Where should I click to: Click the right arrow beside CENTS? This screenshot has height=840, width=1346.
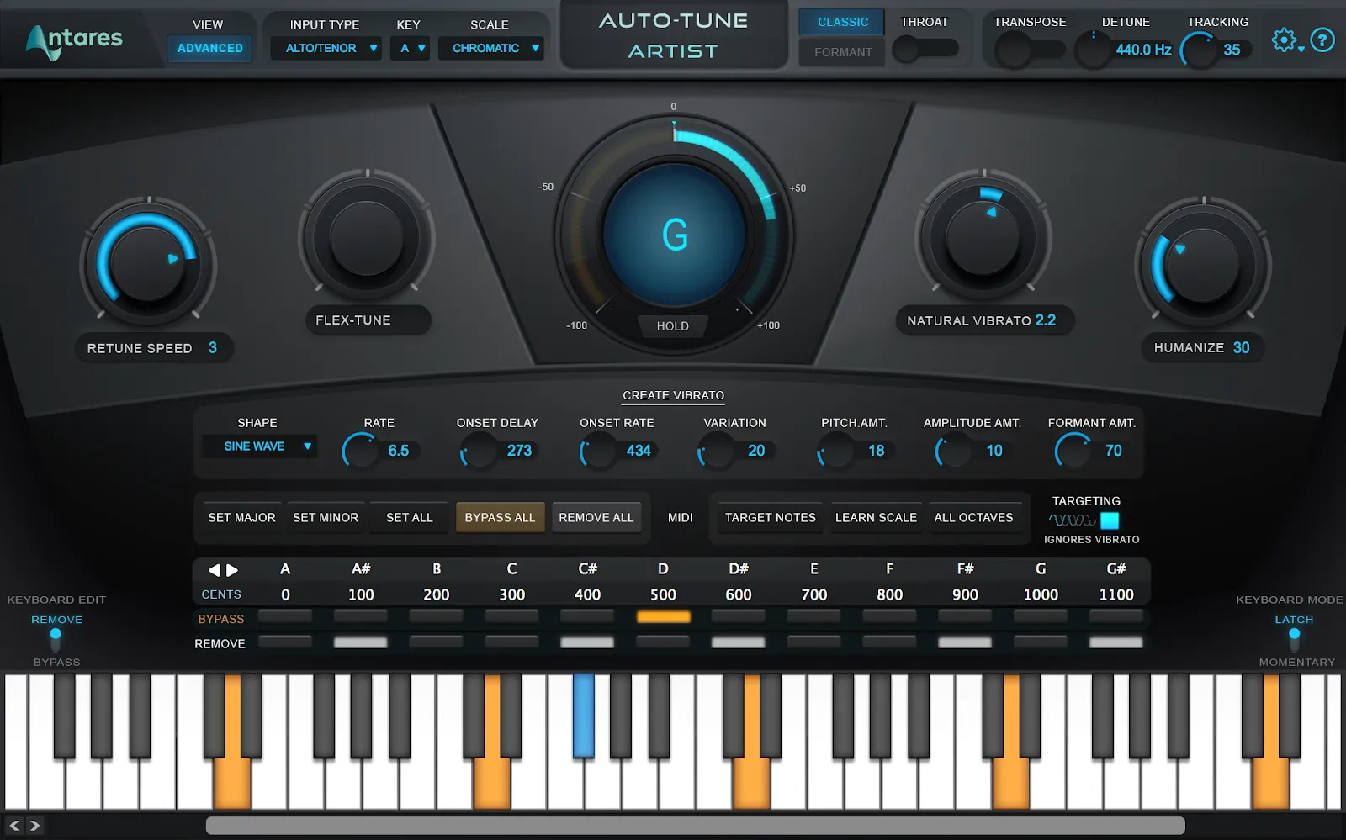pyautogui.click(x=232, y=569)
